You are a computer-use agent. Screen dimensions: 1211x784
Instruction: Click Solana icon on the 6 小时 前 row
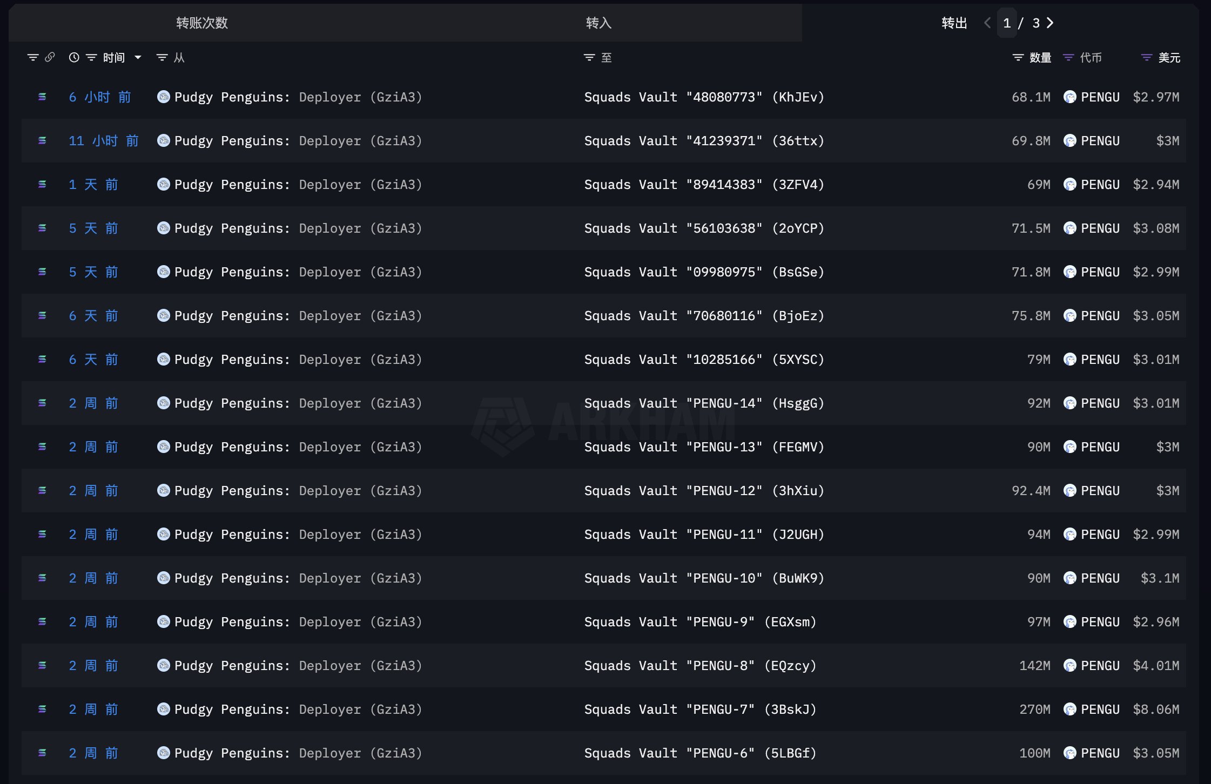click(x=42, y=97)
